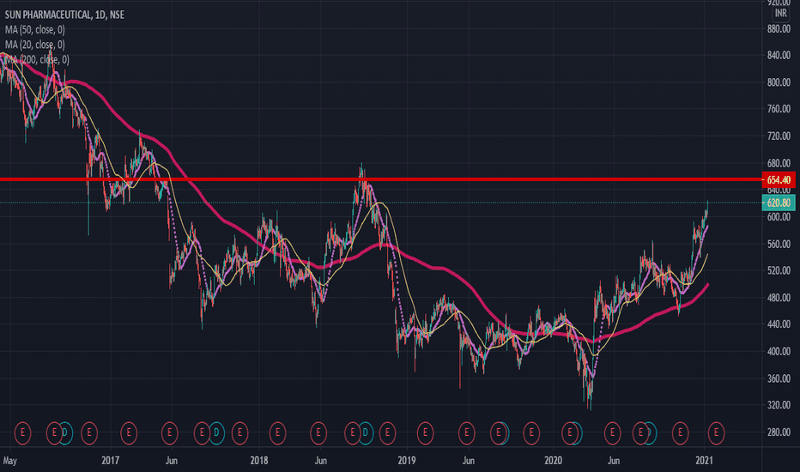Image resolution: width=800 pixels, height=472 pixels.
Task: Click the red 654.40 price label
Action: click(x=779, y=179)
